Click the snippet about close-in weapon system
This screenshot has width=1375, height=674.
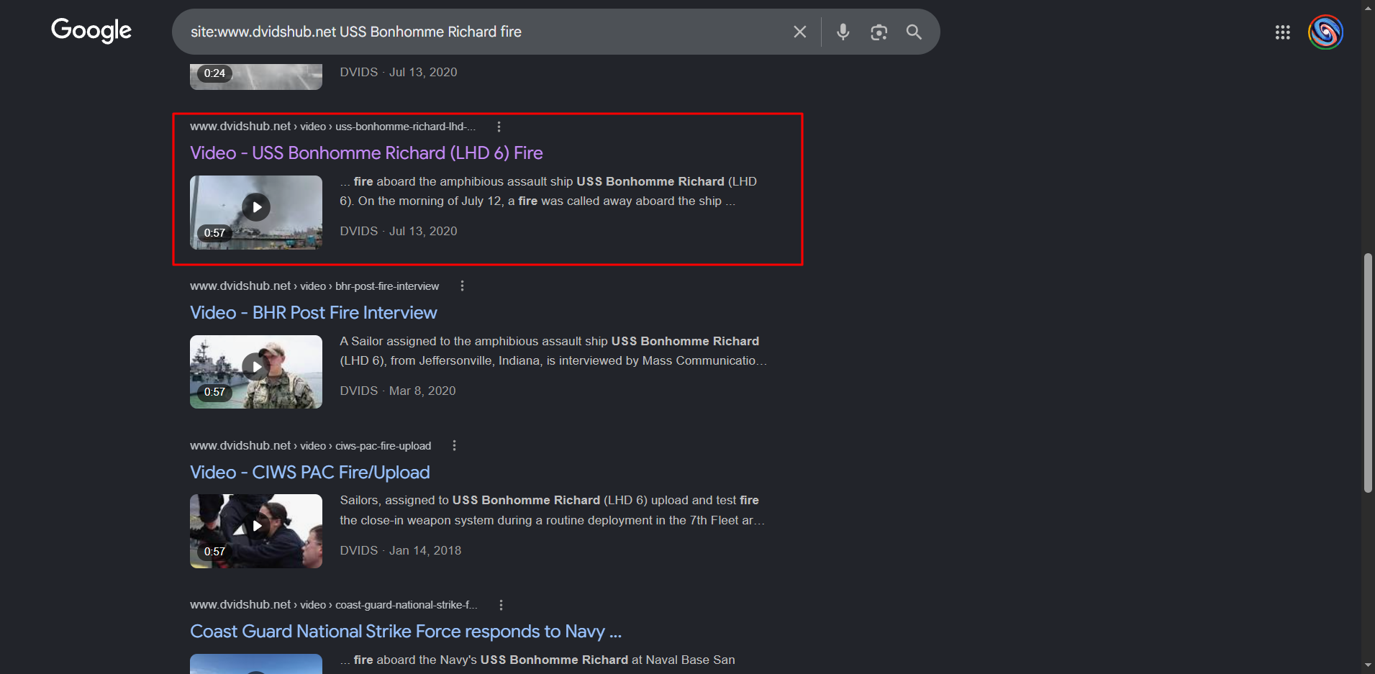click(553, 511)
